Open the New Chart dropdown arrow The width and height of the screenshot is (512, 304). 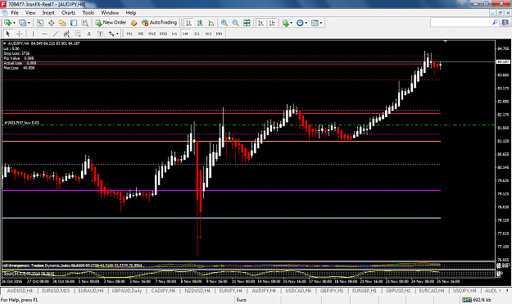coord(14,23)
